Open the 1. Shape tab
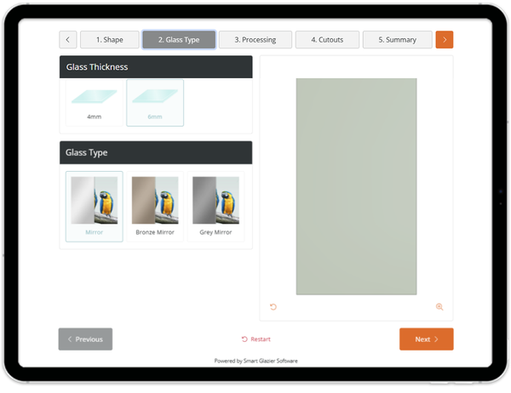Viewport: 511px width, 393px height. pyautogui.click(x=110, y=40)
